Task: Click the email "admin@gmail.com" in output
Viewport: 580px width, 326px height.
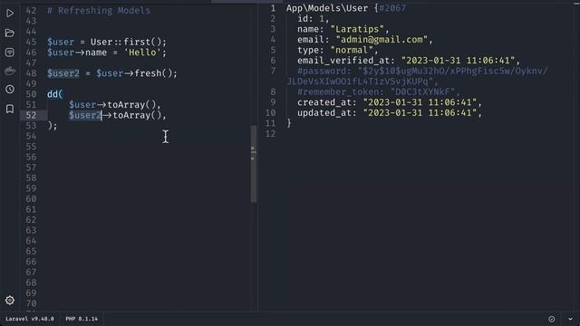Action: point(382,40)
